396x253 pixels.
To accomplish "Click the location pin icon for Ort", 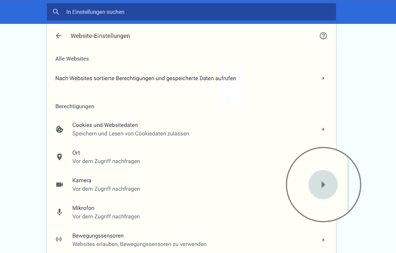I will tap(60, 157).
